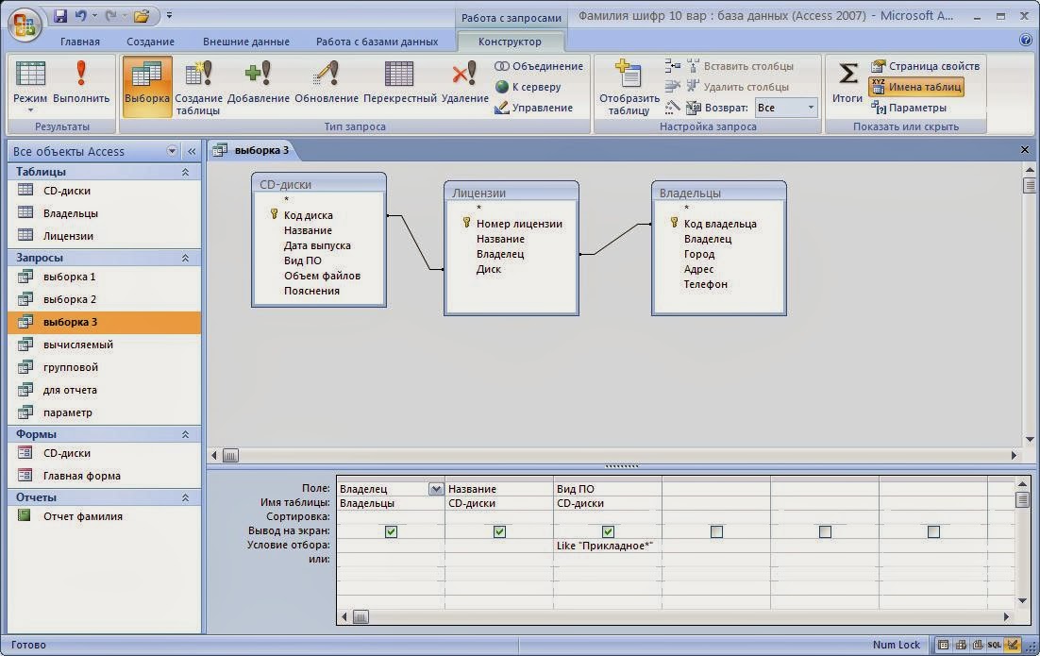Click Вставить столбцы in the ribbon
The height and width of the screenshot is (656, 1040).
[x=740, y=66]
